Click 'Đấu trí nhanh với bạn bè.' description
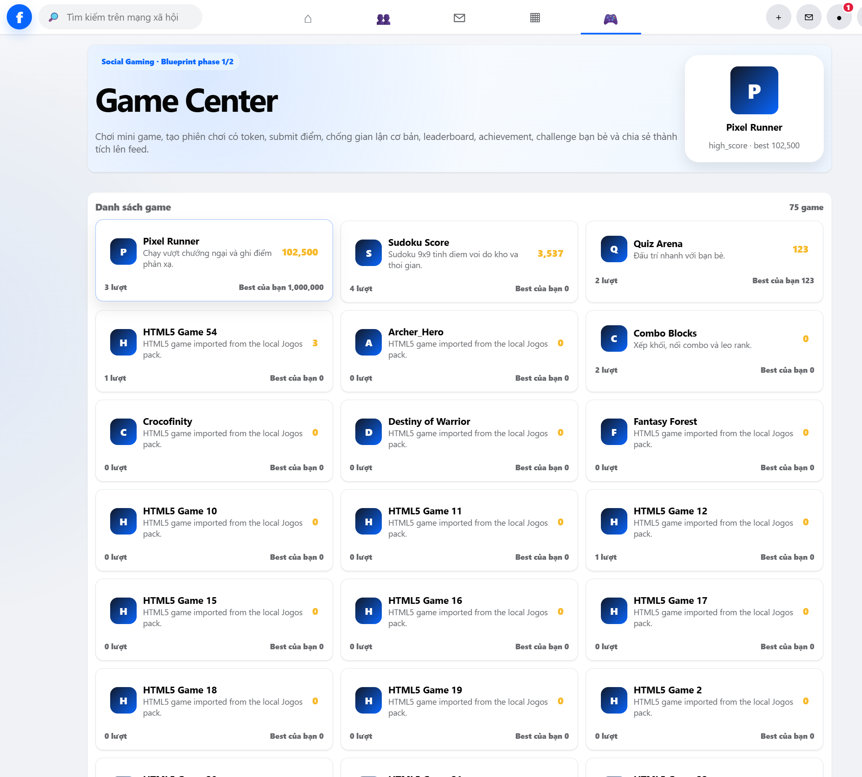Viewport: 862px width, 777px height. pos(679,256)
